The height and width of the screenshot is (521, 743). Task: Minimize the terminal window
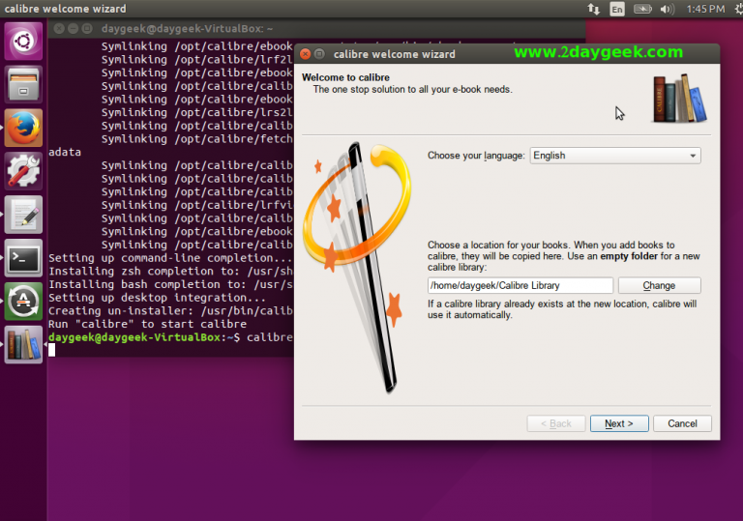(x=73, y=28)
